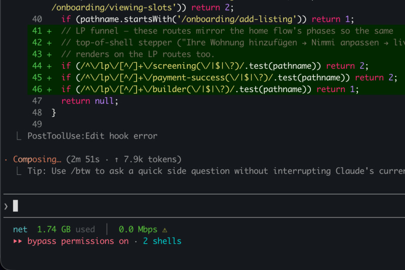Viewport: 405px width, 270px height.
Task: Click the '0.0 Mbps' speed value
Action: coord(138,229)
